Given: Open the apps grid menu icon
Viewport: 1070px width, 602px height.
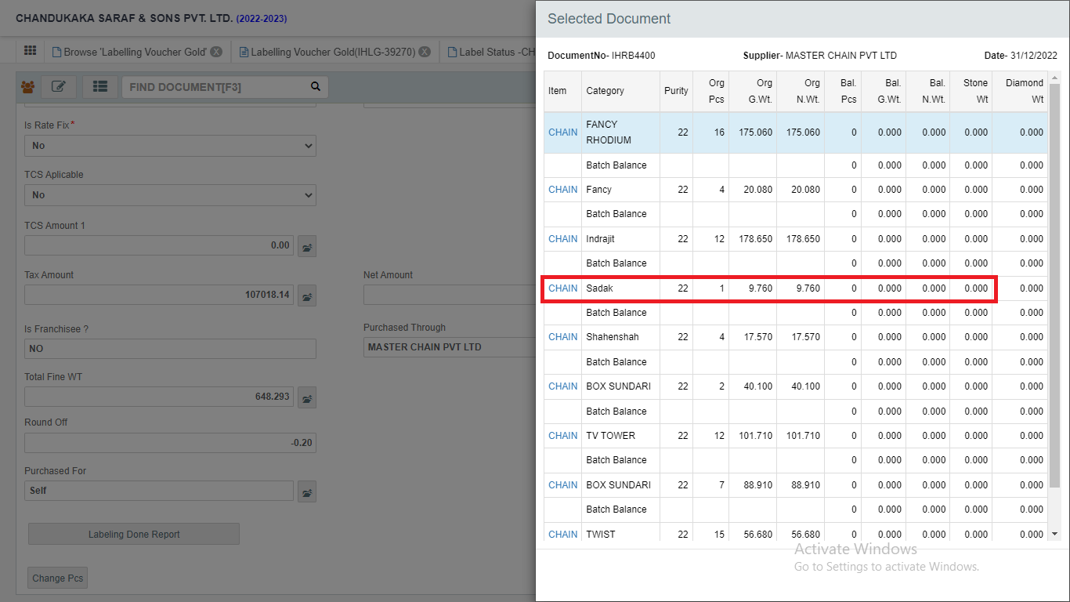Looking at the screenshot, I should (30, 51).
